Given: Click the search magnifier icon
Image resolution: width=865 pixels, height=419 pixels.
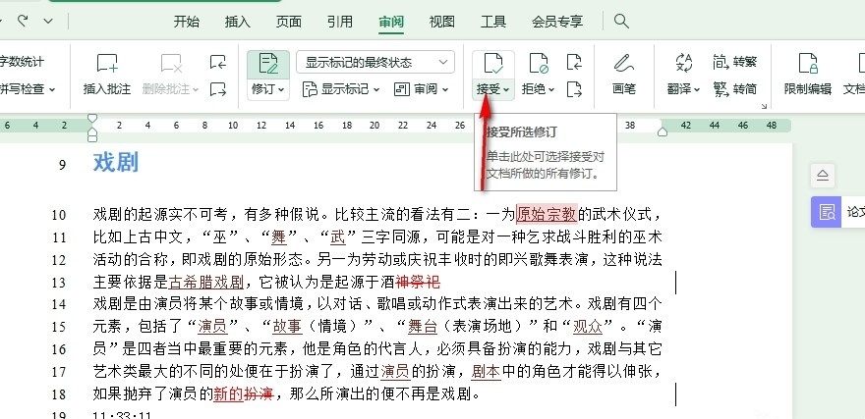Looking at the screenshot, I should coord(621,22).
